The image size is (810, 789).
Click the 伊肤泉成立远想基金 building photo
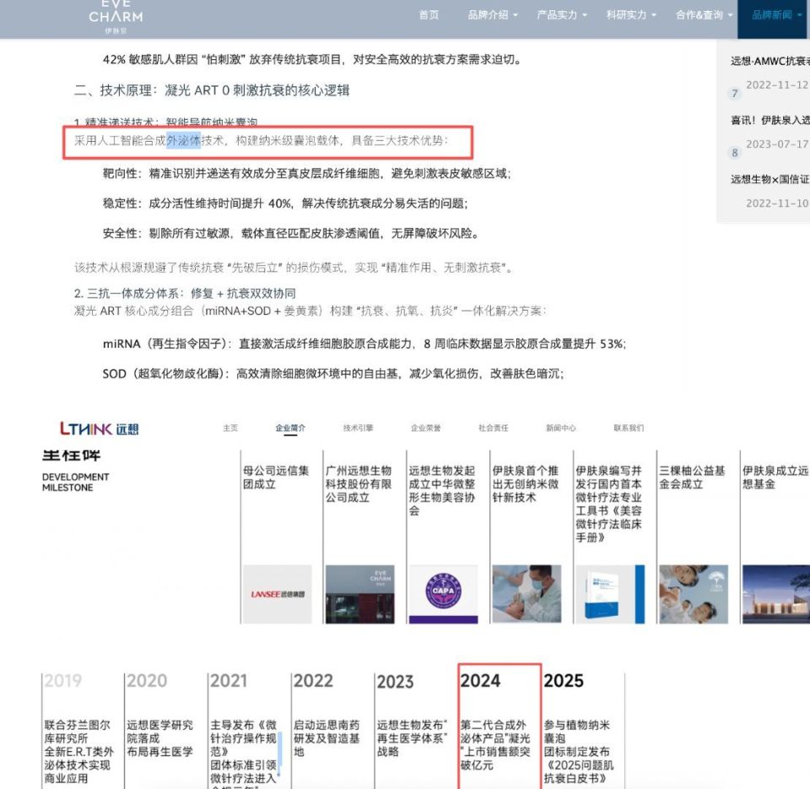tap(775, 592)
